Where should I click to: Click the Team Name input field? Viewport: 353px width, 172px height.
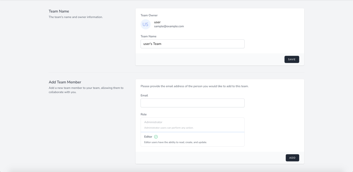pyautogui.click(x=192, y=44)
